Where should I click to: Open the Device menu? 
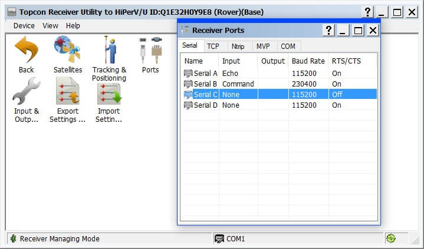click(x=24, y=26)
